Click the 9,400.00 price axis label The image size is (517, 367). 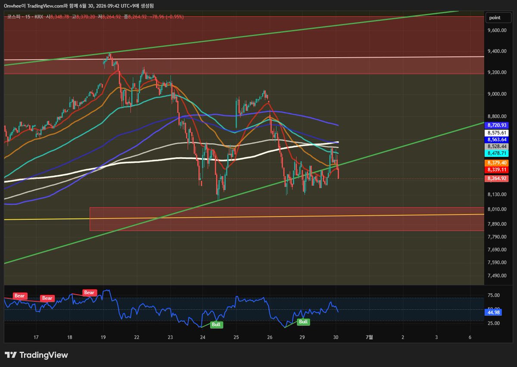(x=497, y=51)
